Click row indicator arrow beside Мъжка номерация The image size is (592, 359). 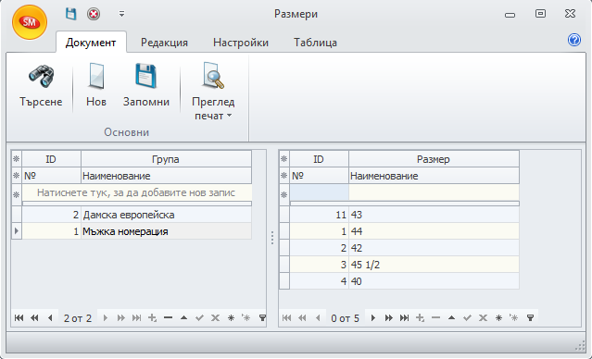17,231
